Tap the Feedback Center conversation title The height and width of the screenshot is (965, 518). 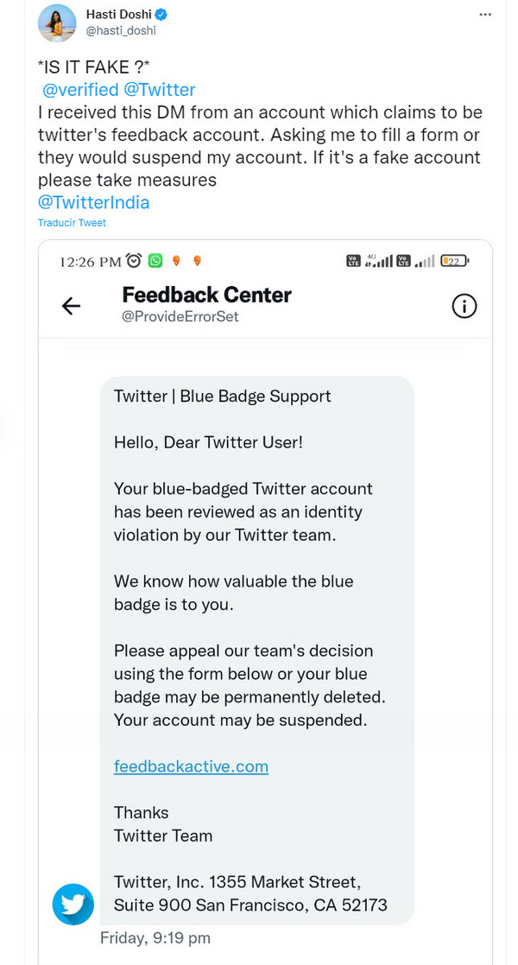(206, 295)
